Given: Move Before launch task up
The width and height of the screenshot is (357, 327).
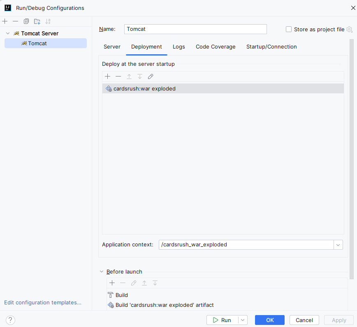Looking at the screenshot, I should pos(144,283).
